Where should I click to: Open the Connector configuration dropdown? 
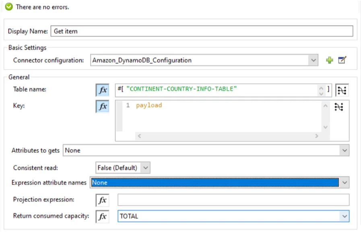click(313, 60)
